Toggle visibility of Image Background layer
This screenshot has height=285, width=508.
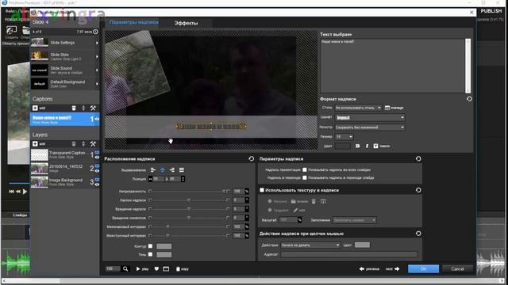coord(97,184)
